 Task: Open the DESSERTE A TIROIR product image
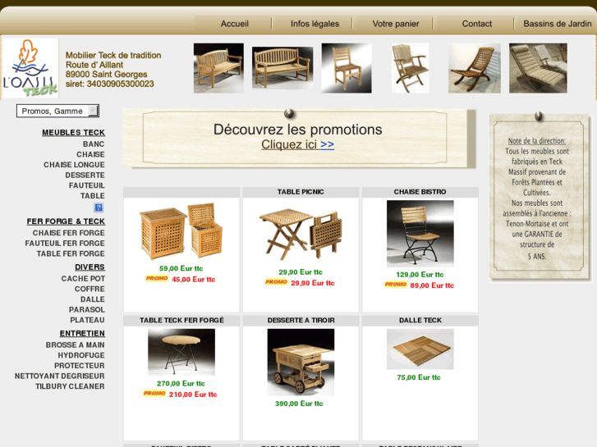pyautogui.click(x=301, y=363)
